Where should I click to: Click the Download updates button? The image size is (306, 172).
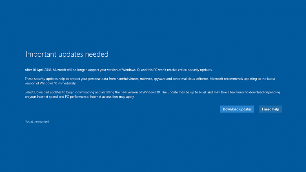pyautogui.click(x=237, y=109)
